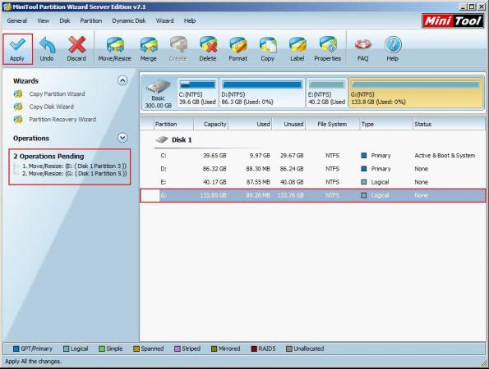Click the Mirrored legend entry
Image resolution: width=489 pixels, height=369 pixels.
tap(225, 348)
